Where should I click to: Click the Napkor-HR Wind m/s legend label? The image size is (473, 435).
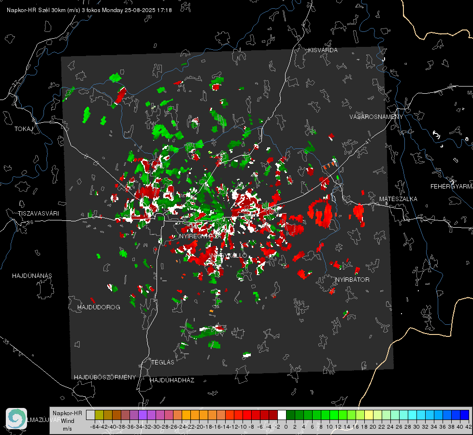coord(67,421)
